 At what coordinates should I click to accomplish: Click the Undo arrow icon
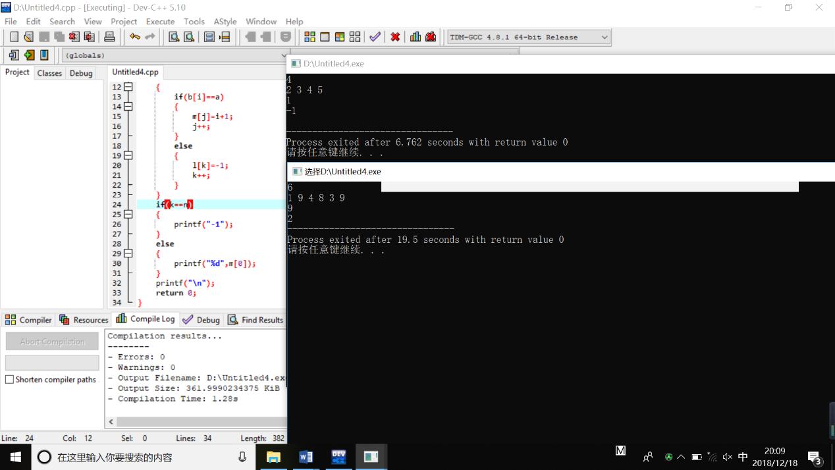click(x=135, y=37)
